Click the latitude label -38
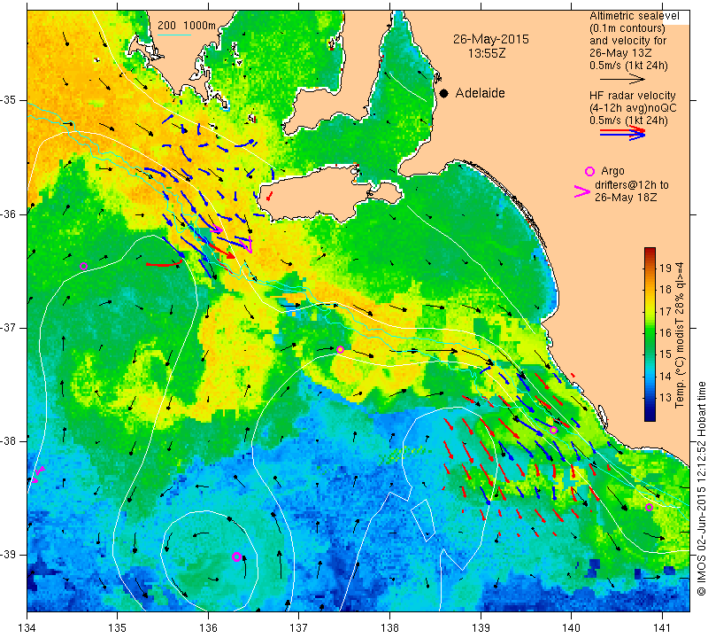The height and width of the screenshot is (638, 708). click(x=9, y=441)
